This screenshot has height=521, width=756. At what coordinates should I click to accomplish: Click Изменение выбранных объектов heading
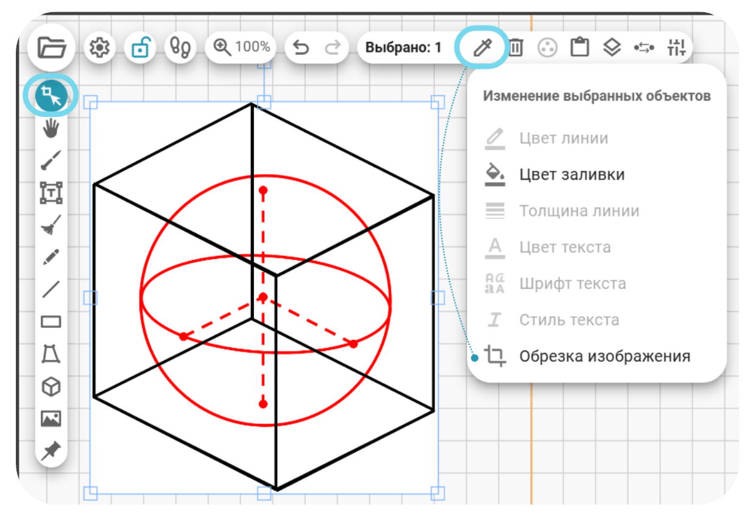coord(596,96)
